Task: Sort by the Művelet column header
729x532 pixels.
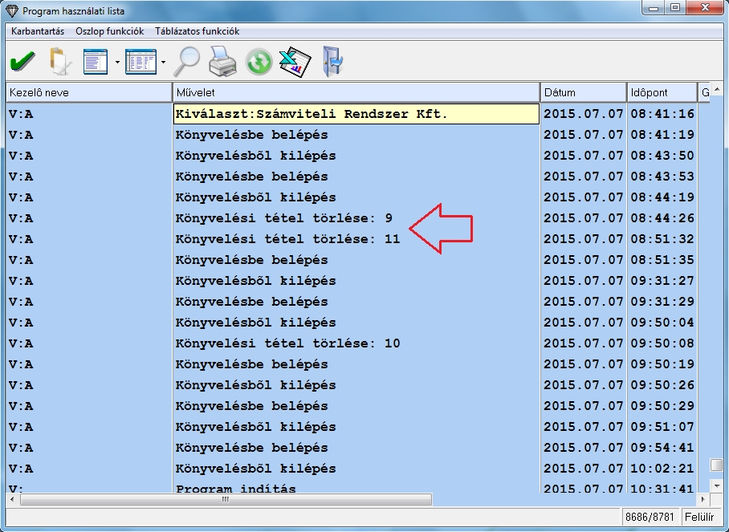Action: coord(356,92)
